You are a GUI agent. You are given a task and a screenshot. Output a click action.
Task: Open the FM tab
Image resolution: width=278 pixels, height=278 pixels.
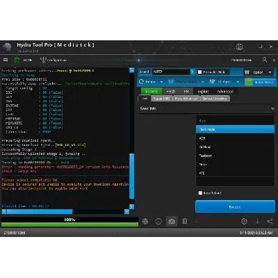pos(186,91)
